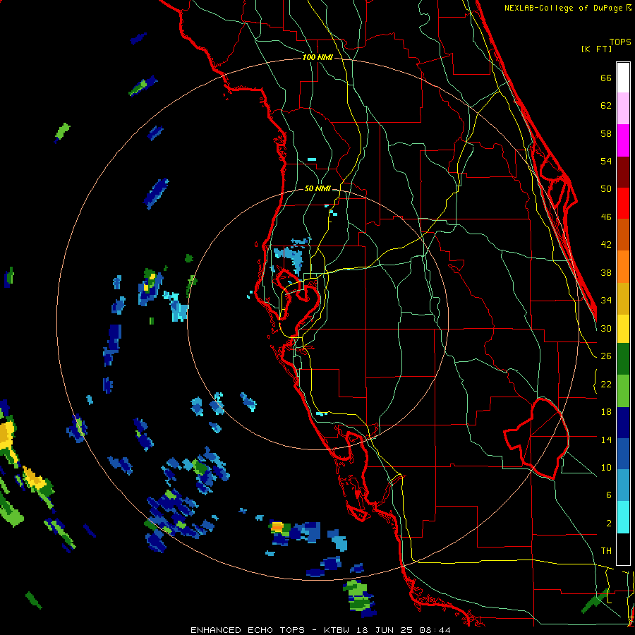Click the legend value "14"
The width and height of the screenshot is (635, 635).
click(x=606, y=440)
